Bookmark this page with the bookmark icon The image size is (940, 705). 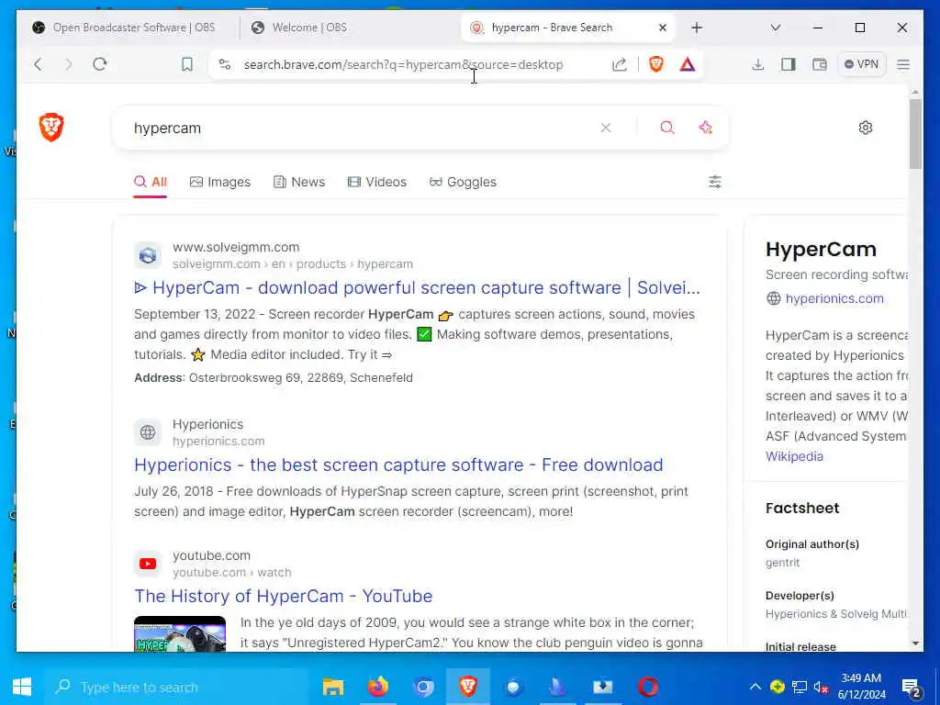point(187,64)
